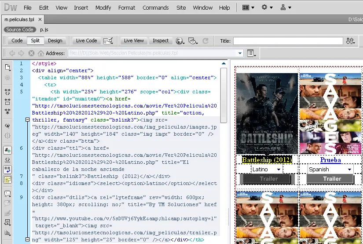Switch to Code view
This screenshot has width=363, height=244.
(17, 41)
